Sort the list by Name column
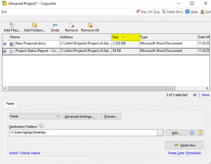 (x=34, y=37)
